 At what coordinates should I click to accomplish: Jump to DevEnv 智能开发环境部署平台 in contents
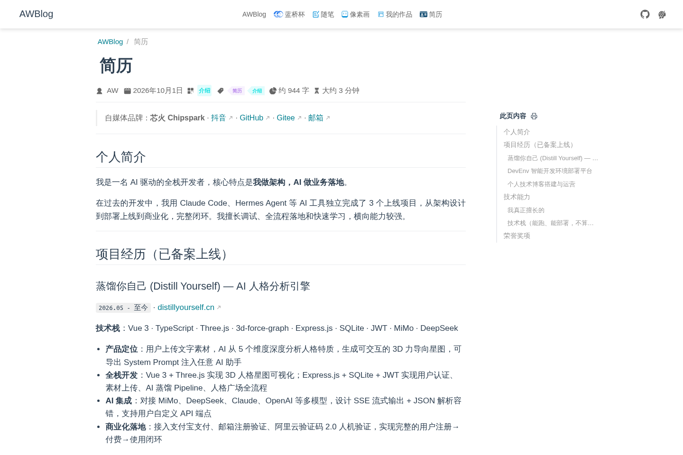pyautogui.click(x=549, y=171)
